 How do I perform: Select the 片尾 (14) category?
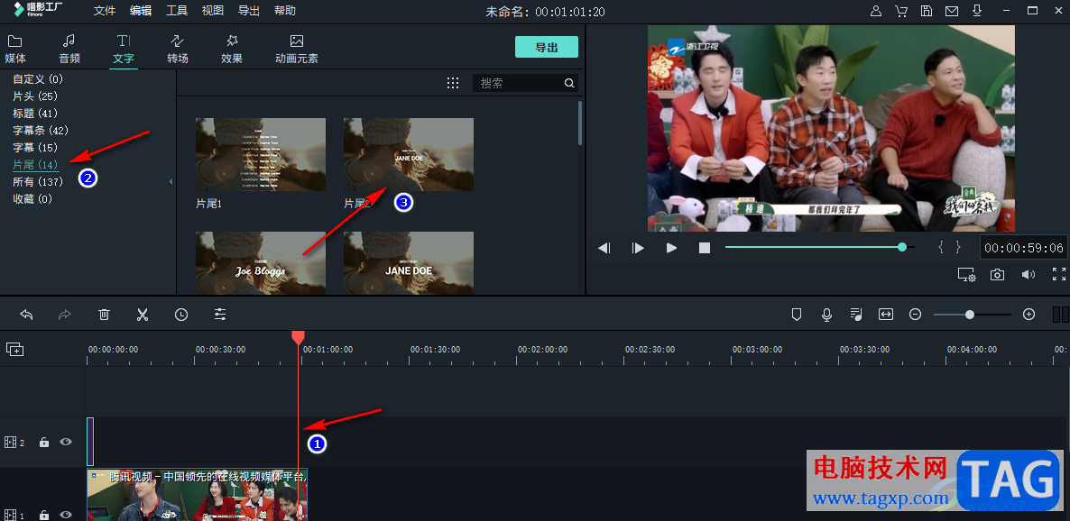coord(35,164)
